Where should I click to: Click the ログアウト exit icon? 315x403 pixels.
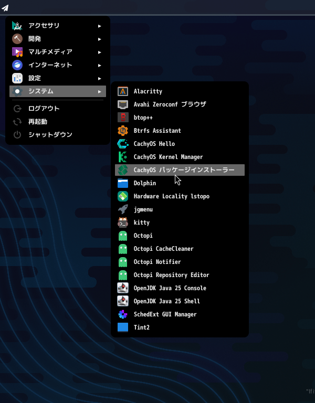point(17,109)
